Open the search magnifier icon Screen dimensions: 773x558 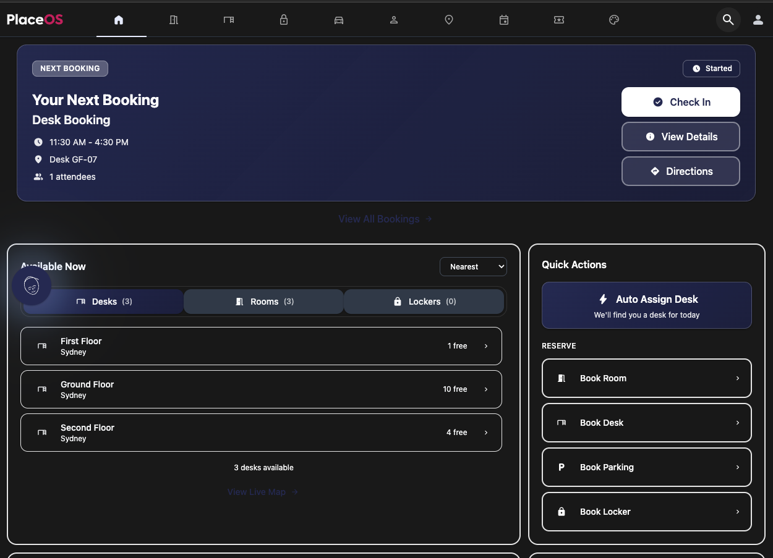728,19
